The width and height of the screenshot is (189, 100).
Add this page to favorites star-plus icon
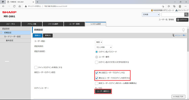[163, 6]
